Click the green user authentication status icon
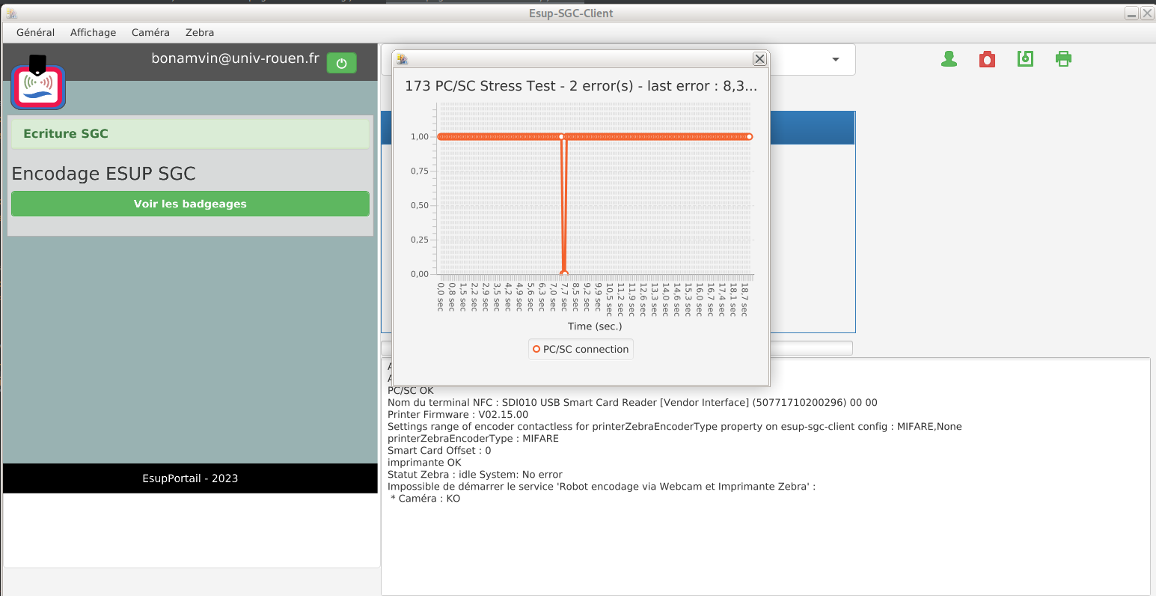Viewport: 1156px width, 596px height. (949, 59)
